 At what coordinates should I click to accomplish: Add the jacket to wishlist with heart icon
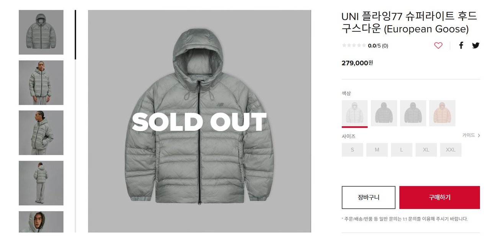(438, 45)
